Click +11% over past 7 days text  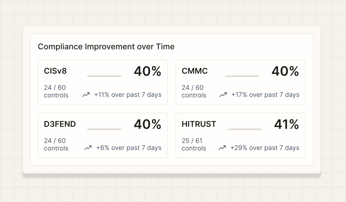[x=128, y=95]
